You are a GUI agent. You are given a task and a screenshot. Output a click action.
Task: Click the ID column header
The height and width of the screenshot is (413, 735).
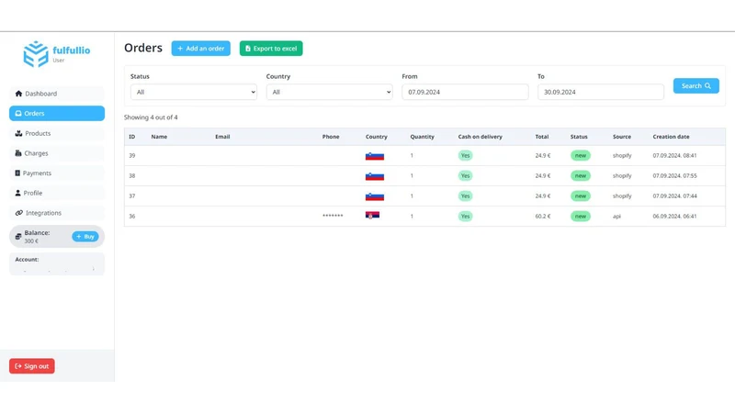[x=132, y=137]
